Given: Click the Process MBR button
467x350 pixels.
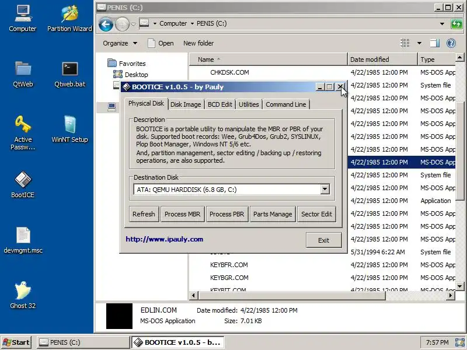Looking at the screenshot, I should click(183, 214).
